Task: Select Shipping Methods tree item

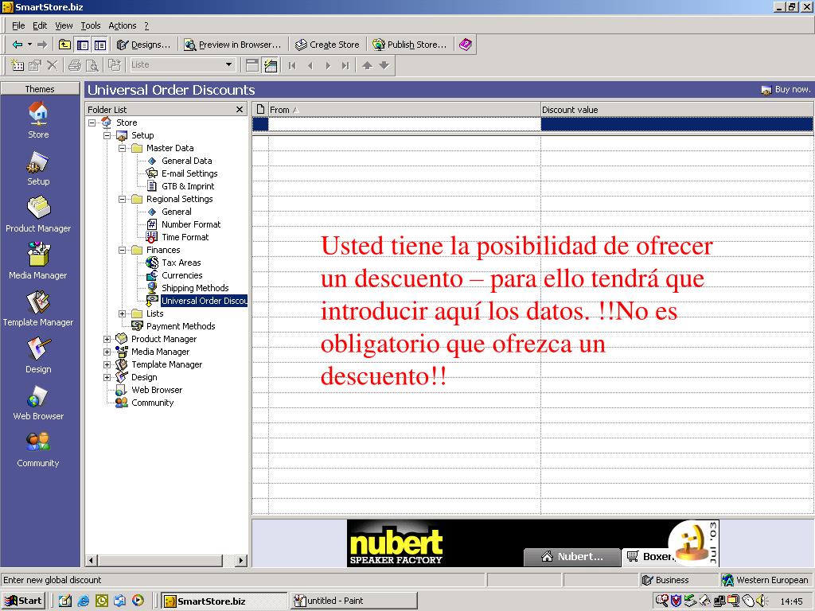Action: (x=195, y=288)
